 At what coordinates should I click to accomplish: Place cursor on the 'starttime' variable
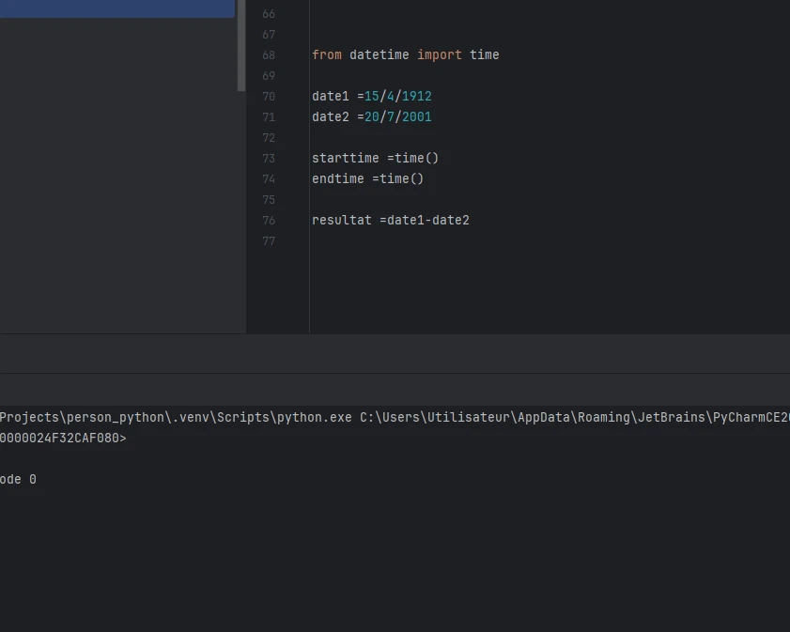(x=345, y=159)
